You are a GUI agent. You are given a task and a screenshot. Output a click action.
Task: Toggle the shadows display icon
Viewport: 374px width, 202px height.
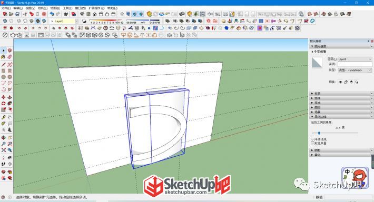[84, 21]
